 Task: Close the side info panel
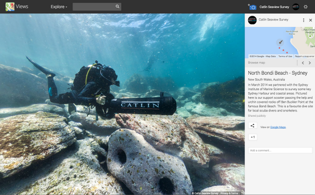click(x=310, y=20)
